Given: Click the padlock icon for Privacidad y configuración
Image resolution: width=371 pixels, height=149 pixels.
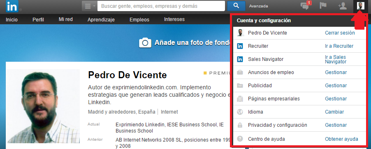Looking at the screenshot, I should (240, 125).
